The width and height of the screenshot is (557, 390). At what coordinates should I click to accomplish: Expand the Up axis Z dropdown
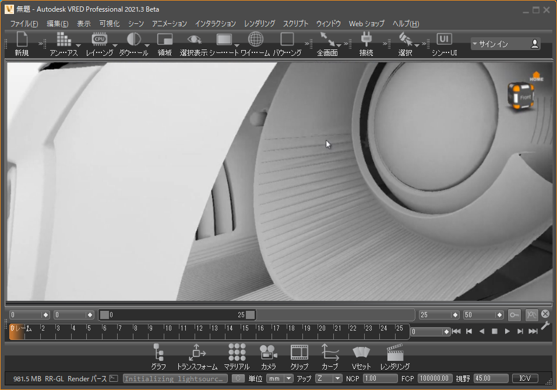(x=337, y=378)
